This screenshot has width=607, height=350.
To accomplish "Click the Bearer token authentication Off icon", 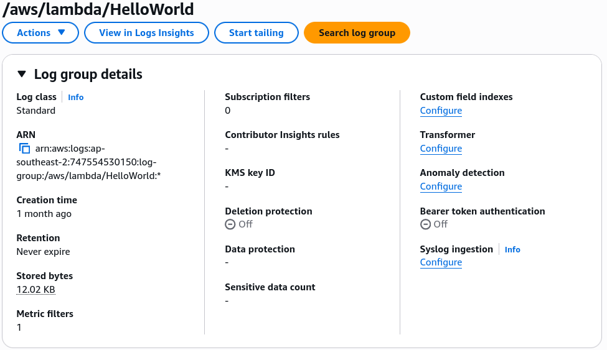I will coord(425,224).
